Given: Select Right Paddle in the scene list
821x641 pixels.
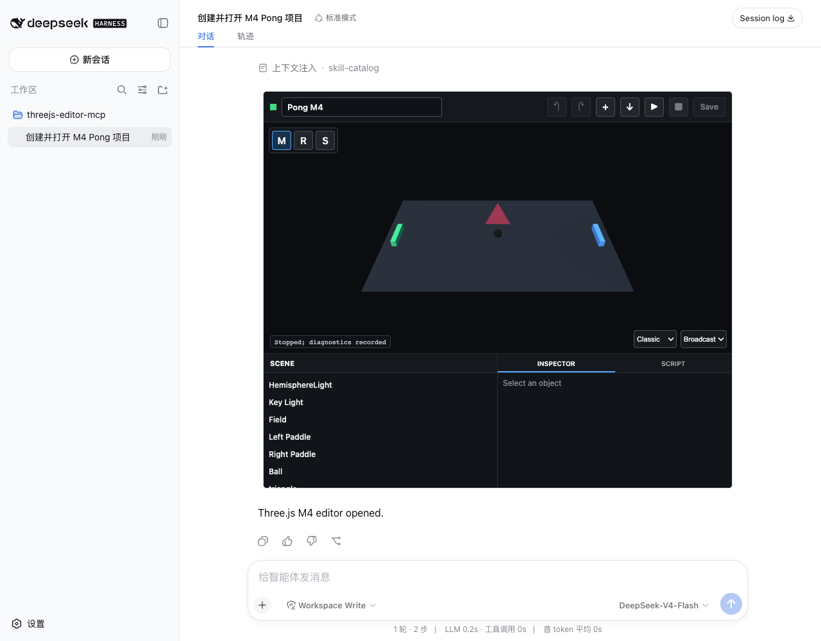Looking at the screenshot, I should (380, 454).
